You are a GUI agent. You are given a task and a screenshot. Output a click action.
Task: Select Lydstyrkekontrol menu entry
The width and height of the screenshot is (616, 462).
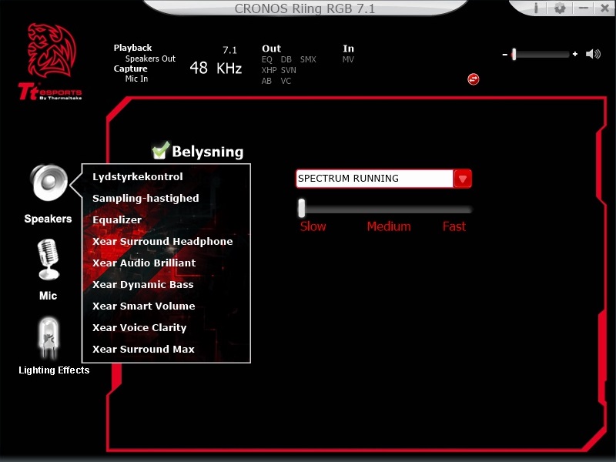pos(138,177)
